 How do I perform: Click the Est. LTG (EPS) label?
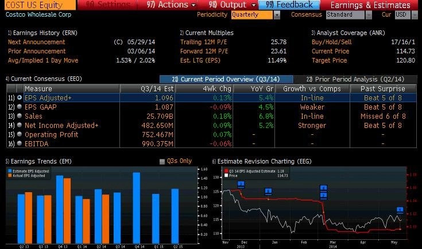coord(200,60)
